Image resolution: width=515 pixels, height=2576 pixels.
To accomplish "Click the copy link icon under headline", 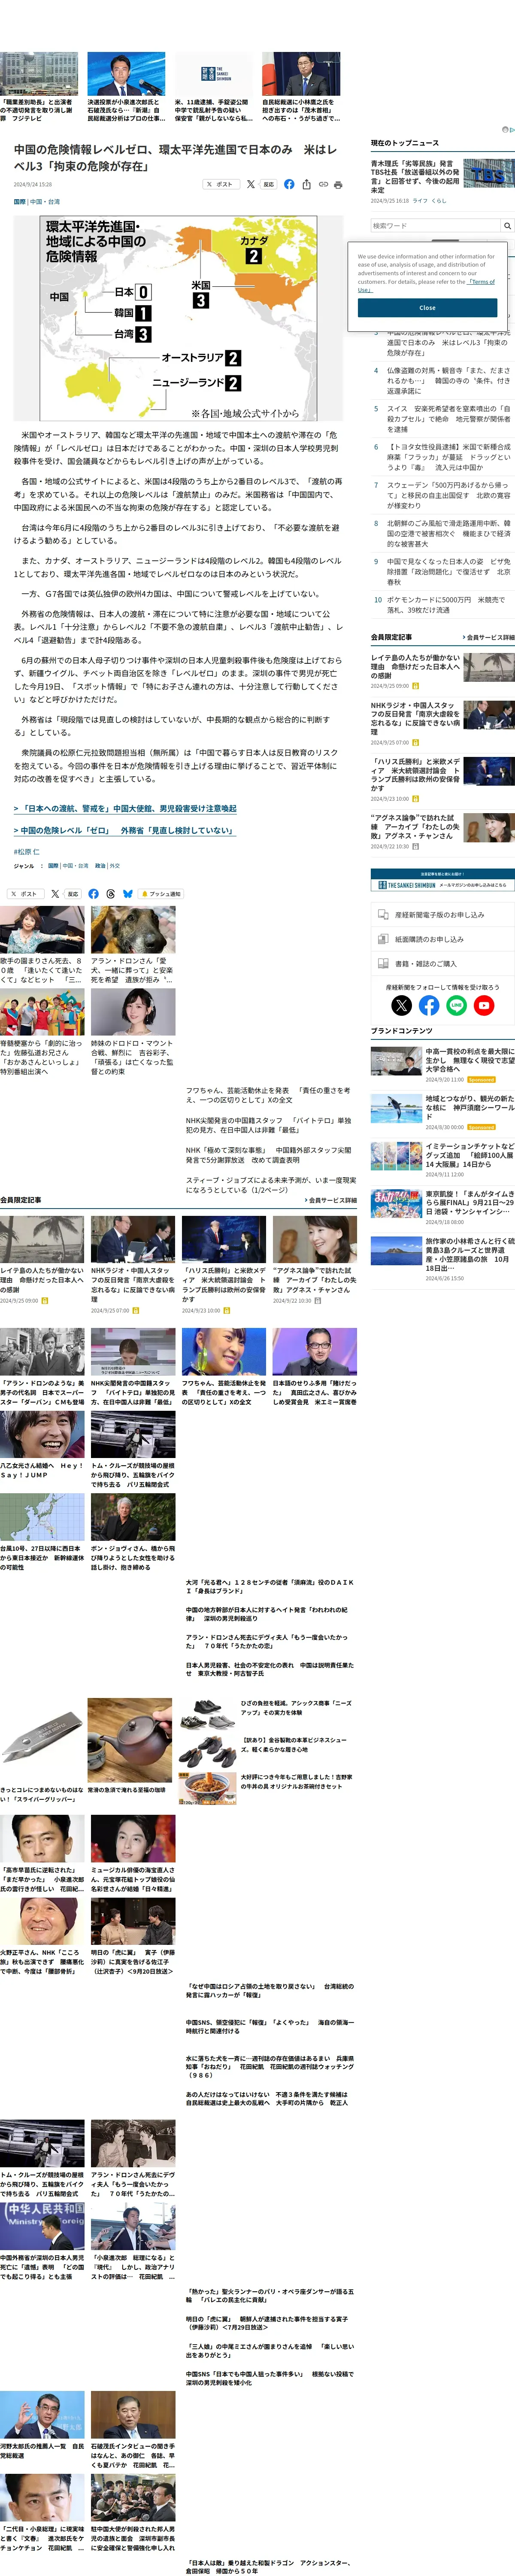I will click(x=323, y=184).
